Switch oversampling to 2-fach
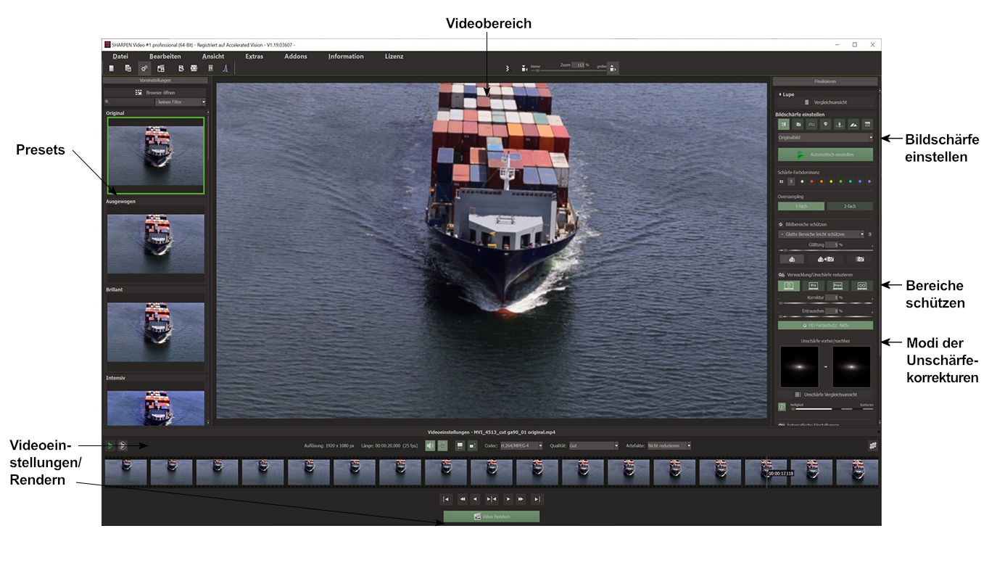Screen dimensions: 1005x568 pyautogui.click(x=850, y=207)
